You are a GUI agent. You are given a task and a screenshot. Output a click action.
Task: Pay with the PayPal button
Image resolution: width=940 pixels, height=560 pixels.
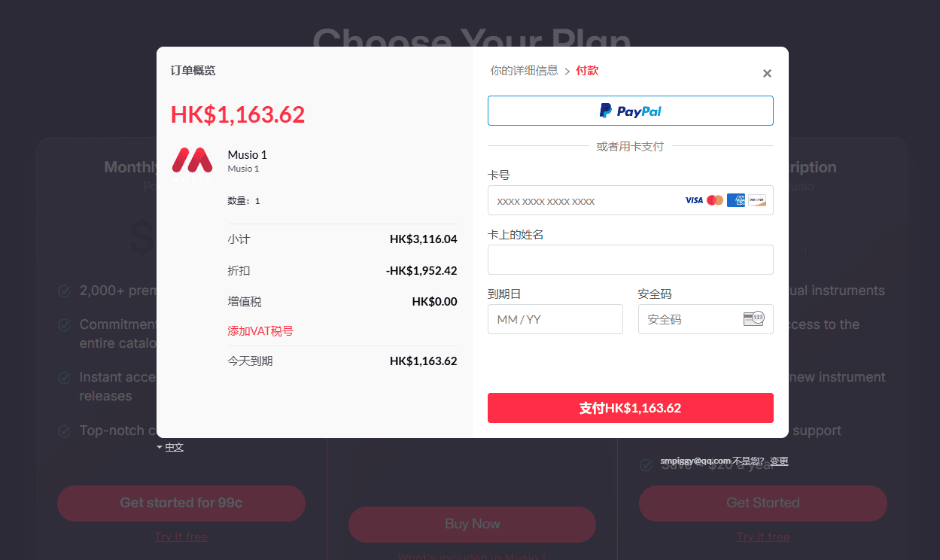point(631,111)
